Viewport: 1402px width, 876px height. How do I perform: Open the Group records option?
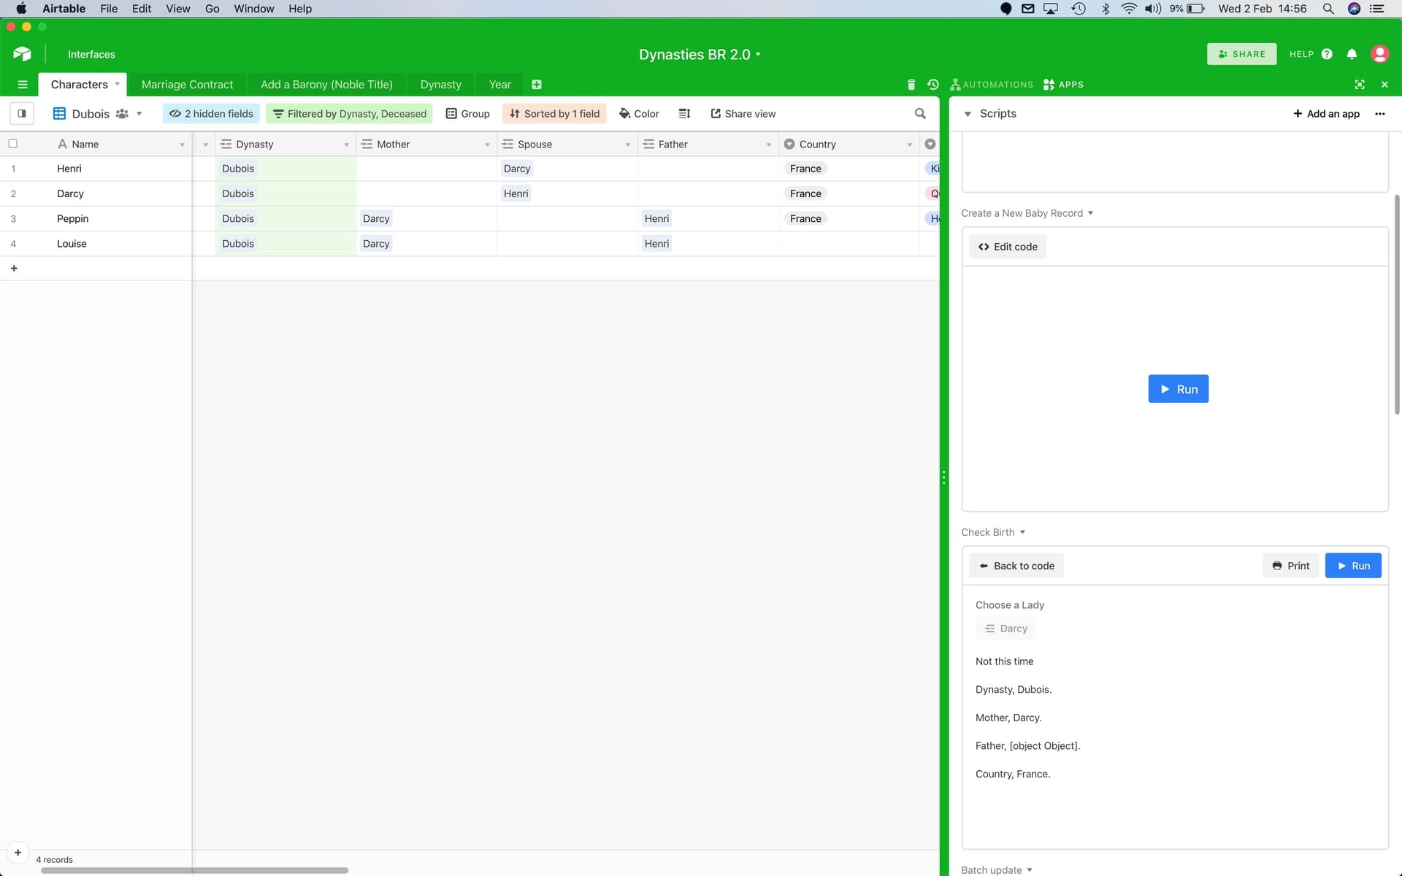(x=468, y=113)
